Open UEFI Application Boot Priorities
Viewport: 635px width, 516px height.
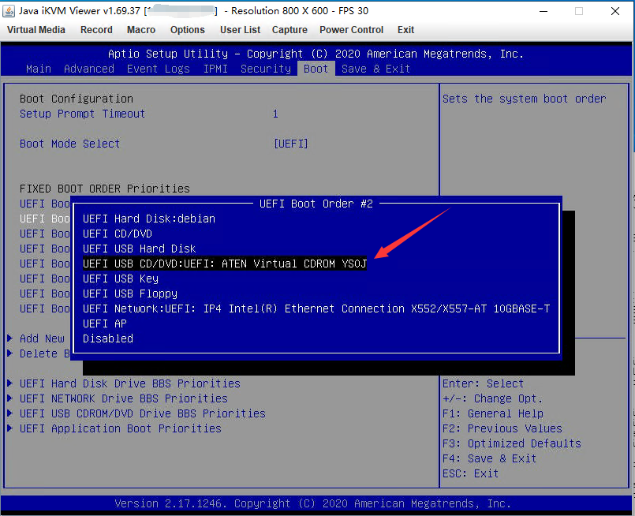coord(120,428)
